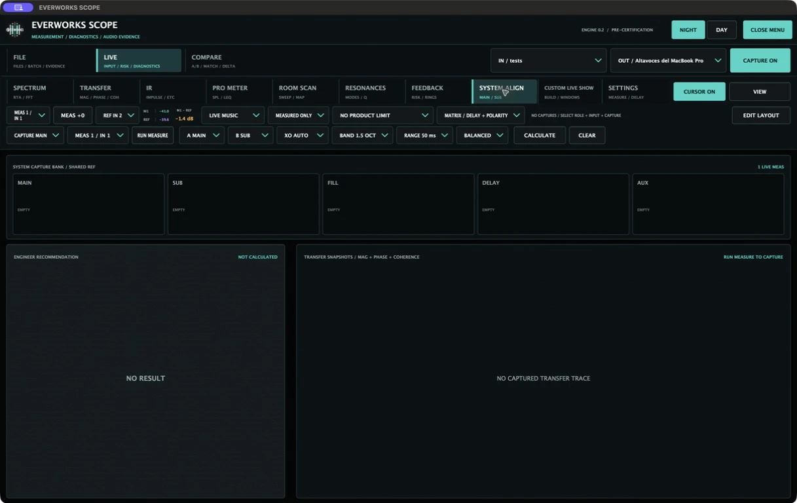Image resolution: width=797 pixels, height=503 pixels.
Task: Click EDIT LAYOUT button
Action: [761, 115]
